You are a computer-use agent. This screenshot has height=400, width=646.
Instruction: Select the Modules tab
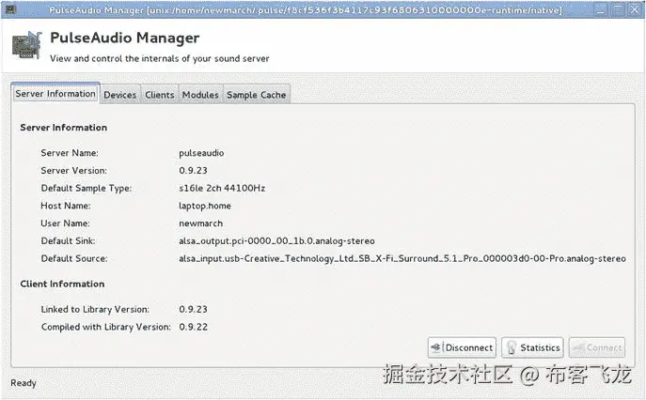click(200, 95)
